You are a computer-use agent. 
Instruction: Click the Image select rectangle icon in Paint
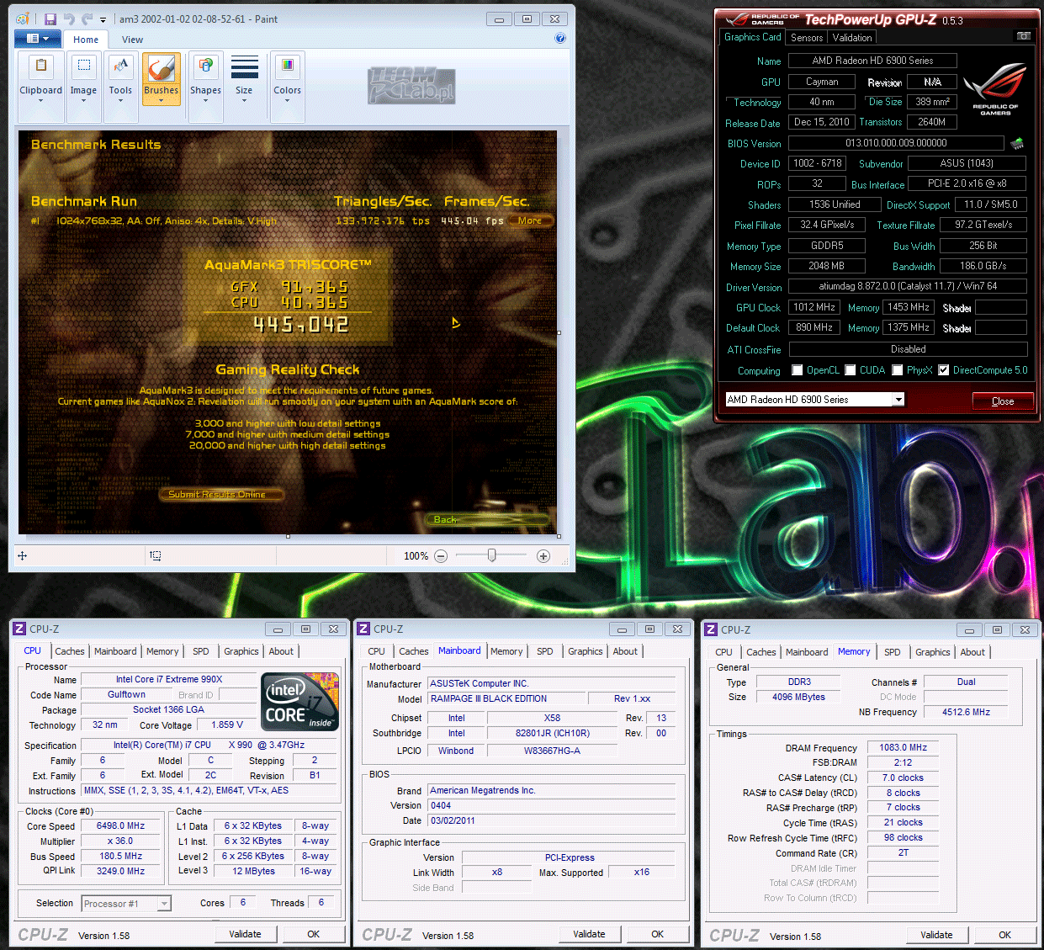(x=83, y=66)
